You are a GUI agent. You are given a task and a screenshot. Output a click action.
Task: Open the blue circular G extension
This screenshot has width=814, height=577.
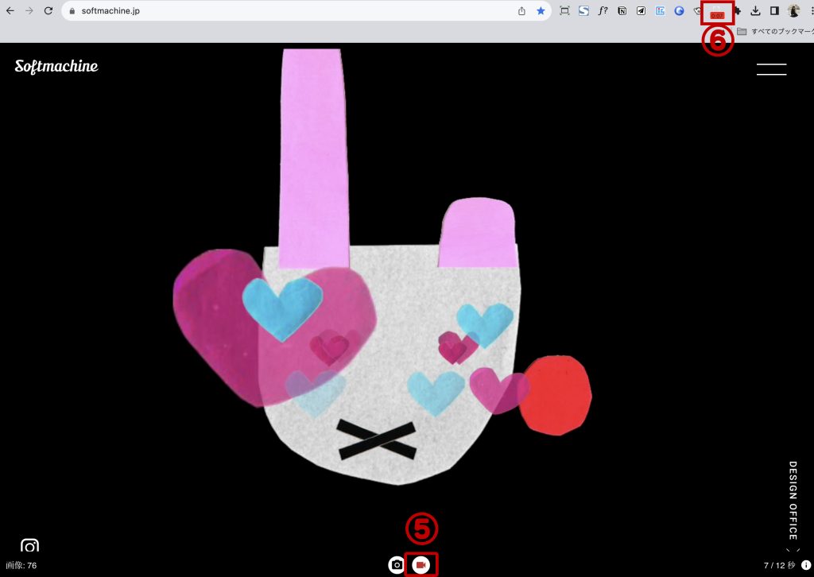[679, 11]
